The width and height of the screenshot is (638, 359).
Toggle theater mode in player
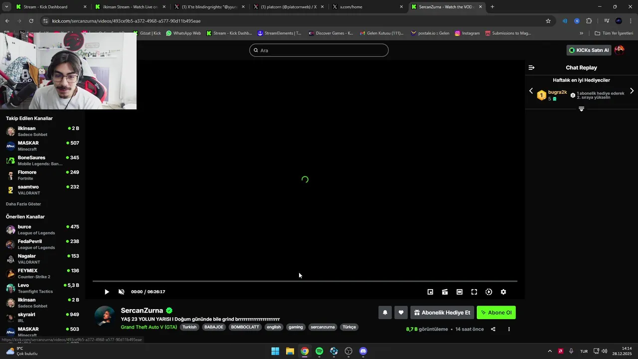460,292
